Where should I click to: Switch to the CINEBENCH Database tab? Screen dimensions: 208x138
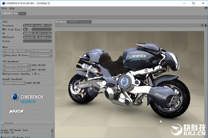point(79,22)
